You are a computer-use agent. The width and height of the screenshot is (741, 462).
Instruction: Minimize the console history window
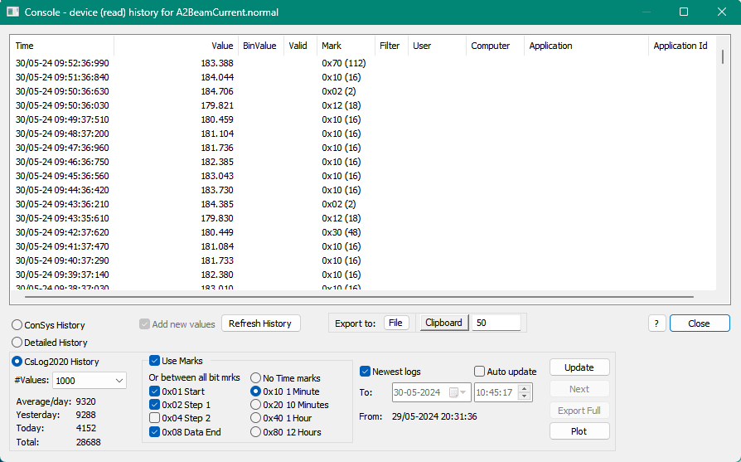pos(647,12)
